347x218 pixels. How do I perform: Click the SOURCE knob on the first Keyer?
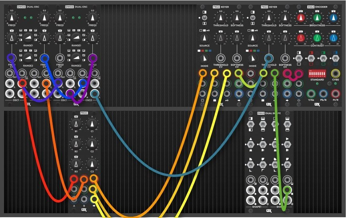click(204, 38)
